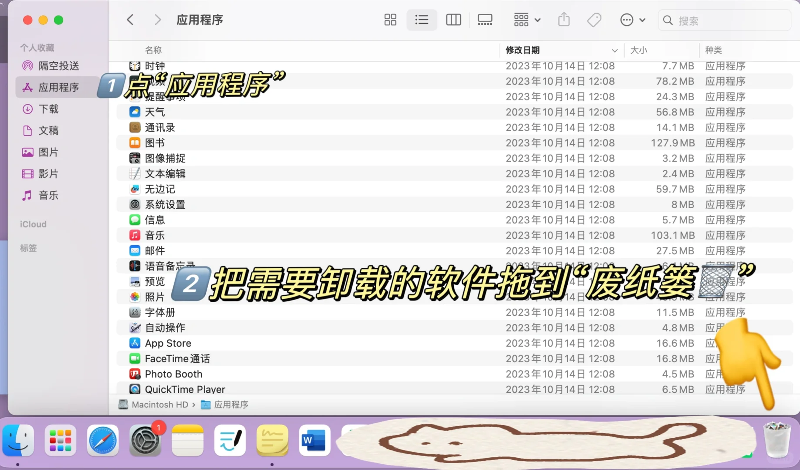Click the Tags icon in the toolbar
This screenshot has height=470, width=800.
click(x=594, y=20)
